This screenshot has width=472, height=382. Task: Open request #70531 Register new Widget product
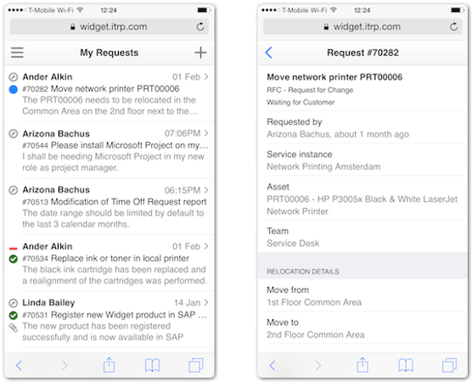(x=109, y=320)
